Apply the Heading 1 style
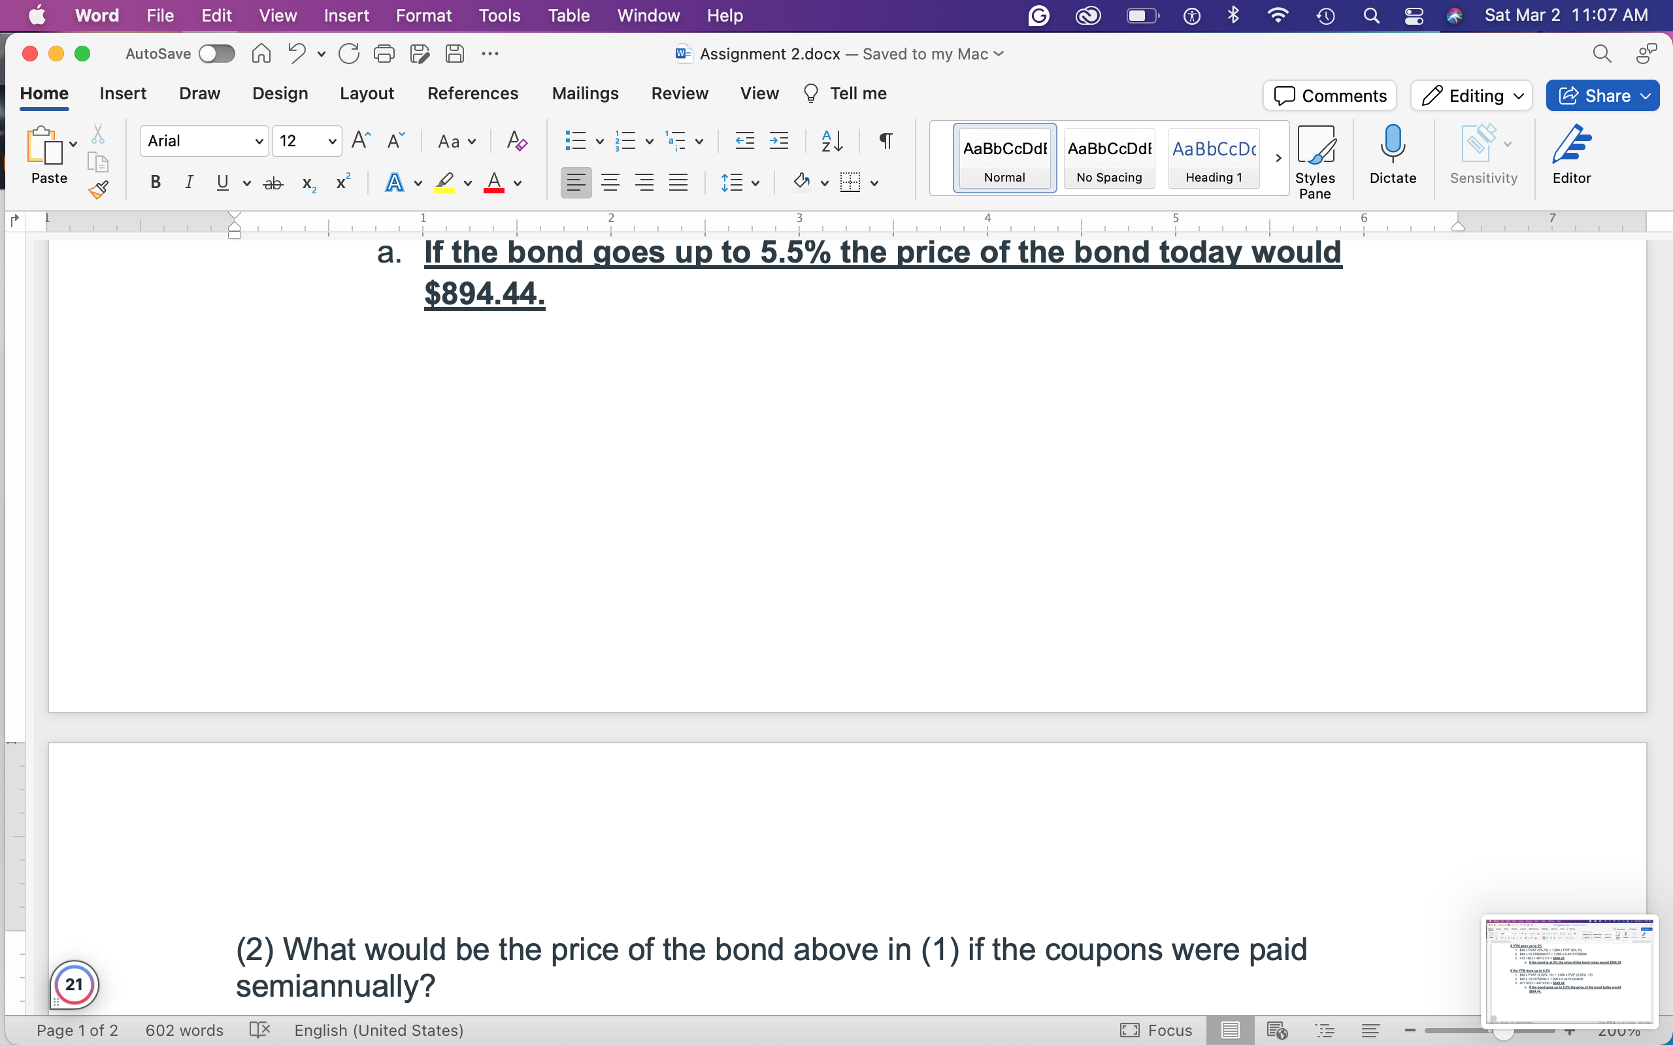1673x1045 pixels. [x=1214, y=157]
